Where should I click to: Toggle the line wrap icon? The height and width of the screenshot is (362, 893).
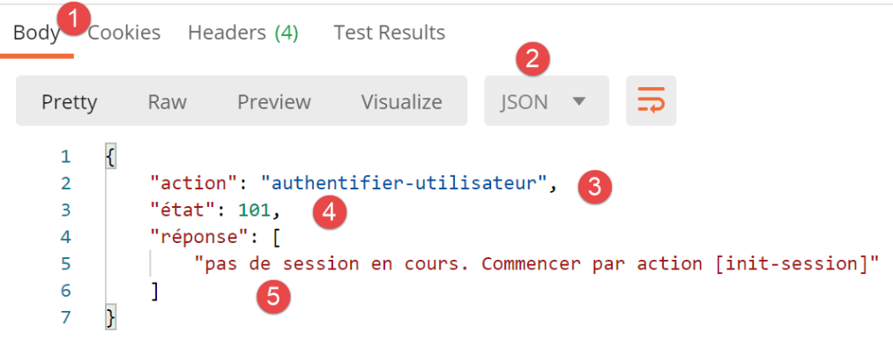coord(651,101)
